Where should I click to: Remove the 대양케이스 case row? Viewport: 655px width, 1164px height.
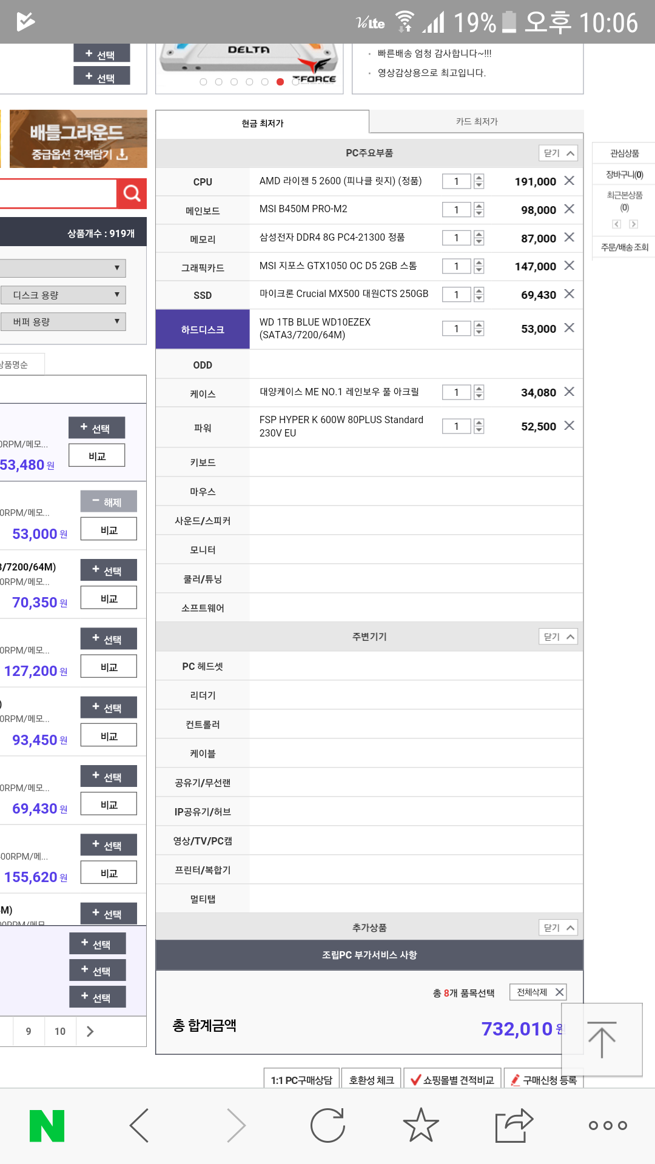[569, 392]
